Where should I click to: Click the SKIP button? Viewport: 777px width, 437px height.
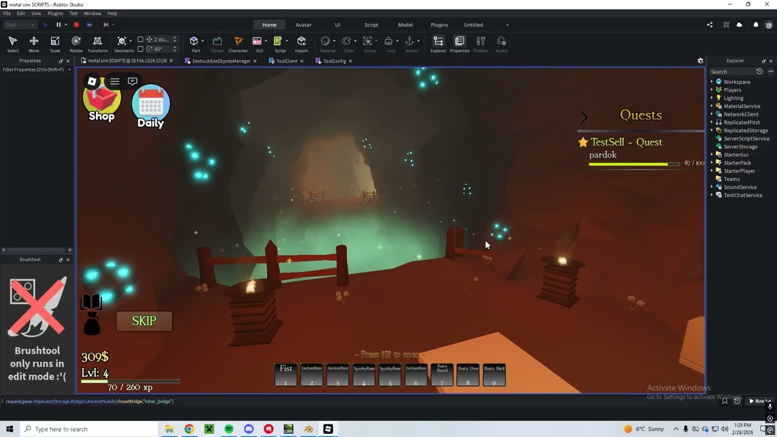[144, 321]
